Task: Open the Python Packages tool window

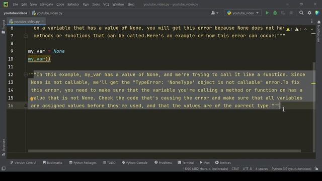Action: pyautogui.click(x=83, y=162)
